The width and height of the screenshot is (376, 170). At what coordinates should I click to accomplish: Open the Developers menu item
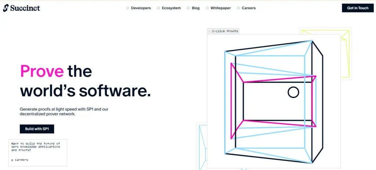(141, 8)
